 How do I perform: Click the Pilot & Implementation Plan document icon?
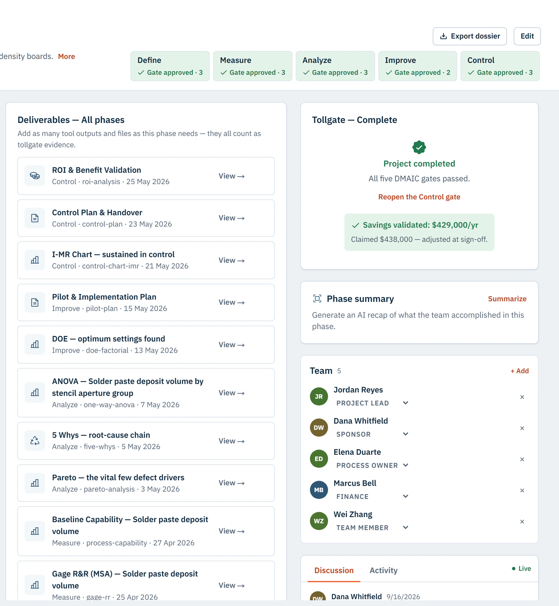(x=35, y=302)
